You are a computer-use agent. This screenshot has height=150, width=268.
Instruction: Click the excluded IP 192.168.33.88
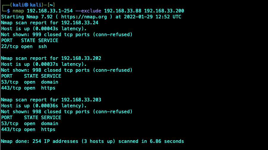point(123,11)
